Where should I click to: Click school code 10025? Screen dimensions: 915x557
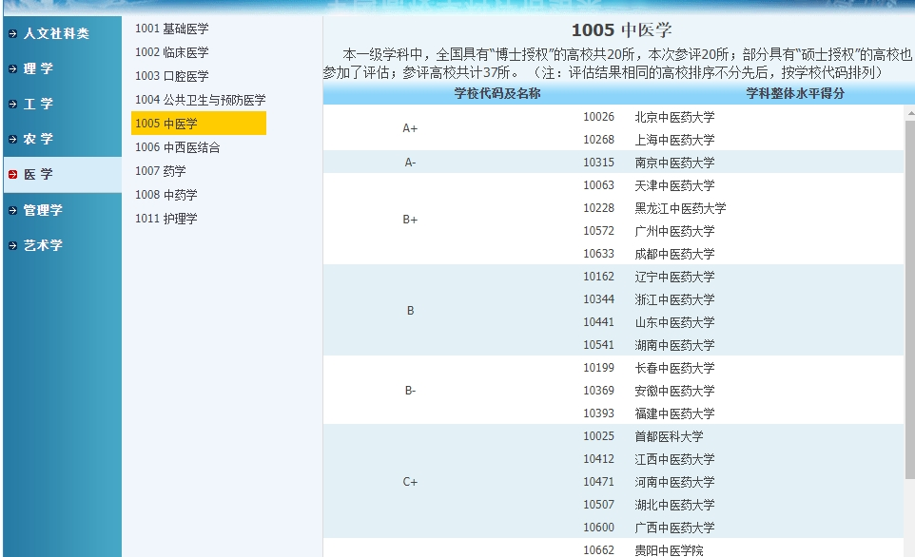pos(598,436)
